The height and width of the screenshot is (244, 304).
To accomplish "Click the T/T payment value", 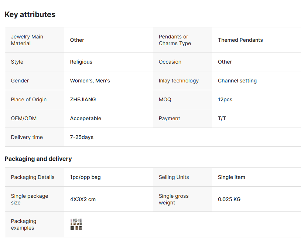I will click(222, 118).
